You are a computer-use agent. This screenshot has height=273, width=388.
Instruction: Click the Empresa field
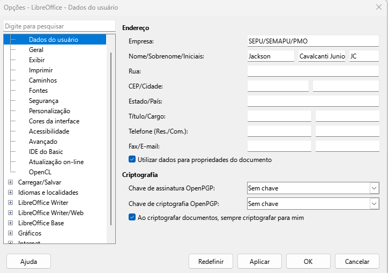(313, 41)
